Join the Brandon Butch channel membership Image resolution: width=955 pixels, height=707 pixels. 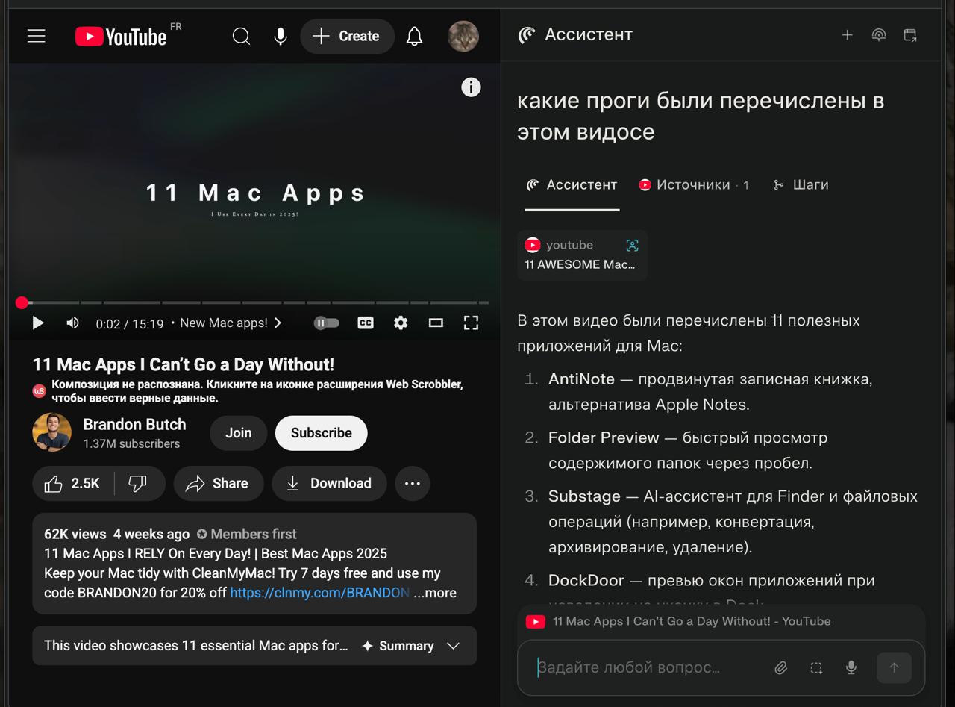[x=238, y=433]
